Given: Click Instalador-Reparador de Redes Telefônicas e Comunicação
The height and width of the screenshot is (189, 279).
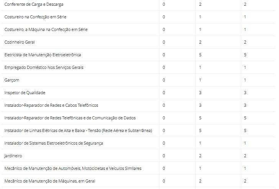Looking at the screenshot, I should coord(70,118).
